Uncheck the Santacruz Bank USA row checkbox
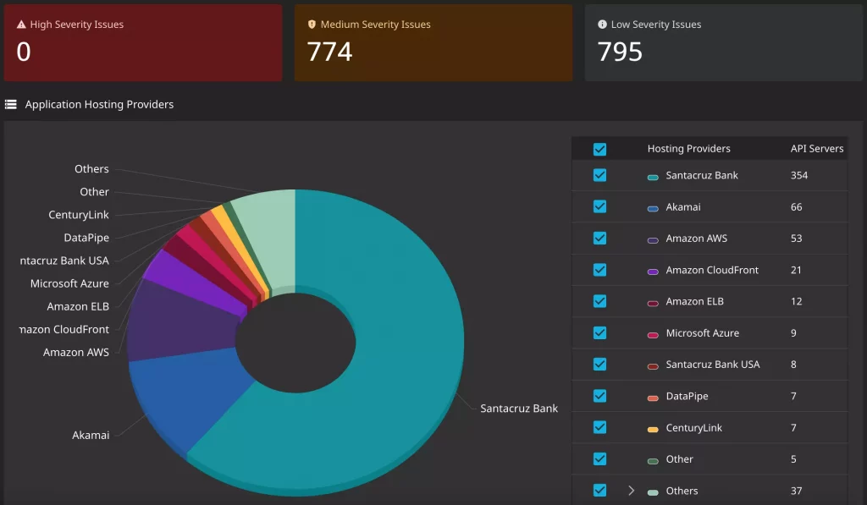Image resolution: width=867 pixels, height=505 pixels. pyautogui.click(x=600, y=364)
